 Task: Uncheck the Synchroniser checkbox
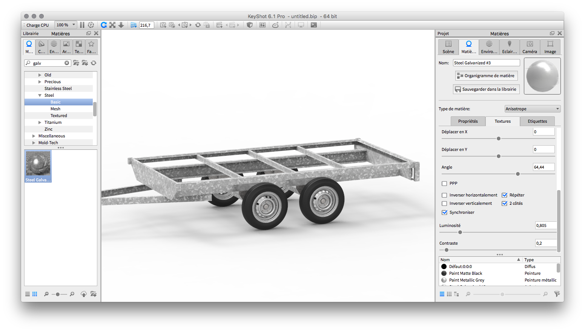click(x=444, y=213)
